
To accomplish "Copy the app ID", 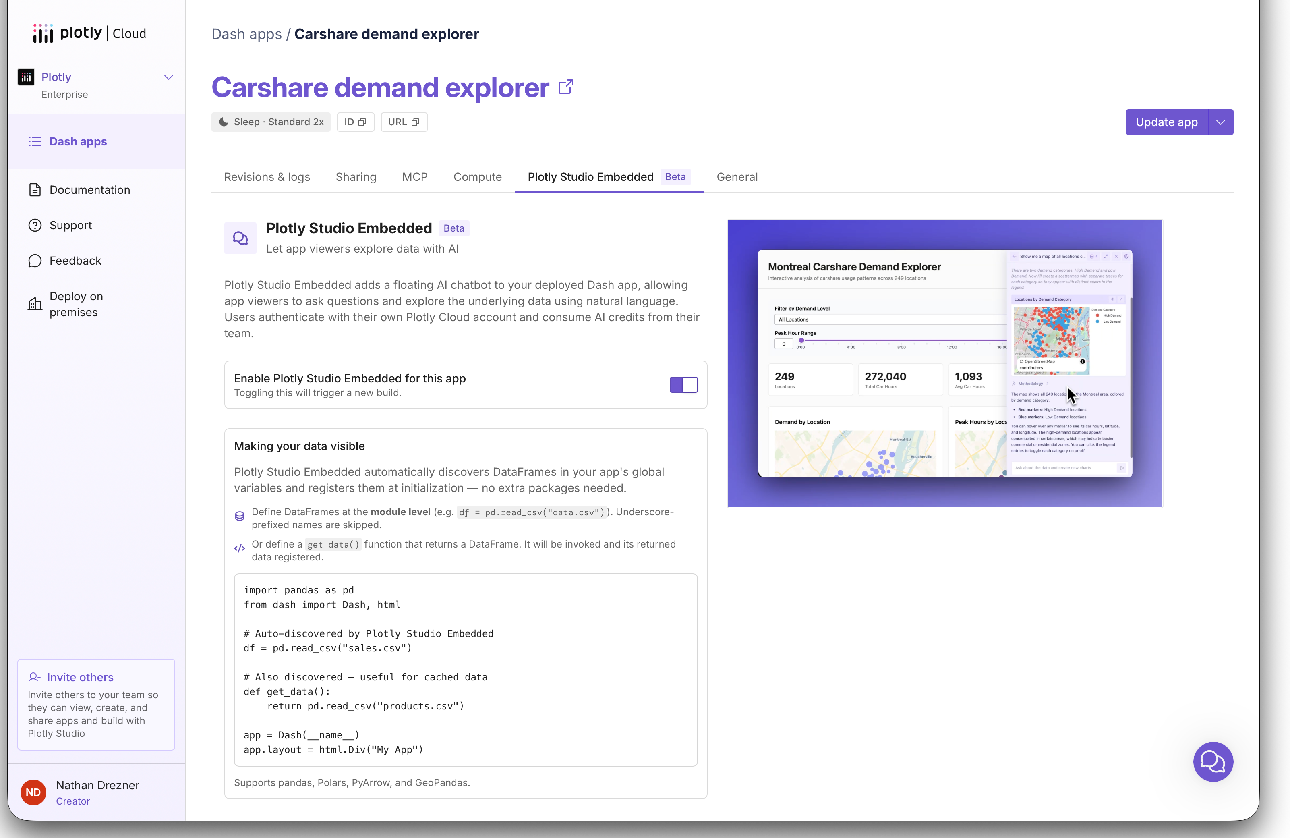I will click(356, 122).
